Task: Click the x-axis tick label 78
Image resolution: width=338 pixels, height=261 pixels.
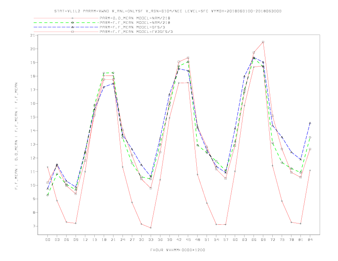Action: [291, 240]
